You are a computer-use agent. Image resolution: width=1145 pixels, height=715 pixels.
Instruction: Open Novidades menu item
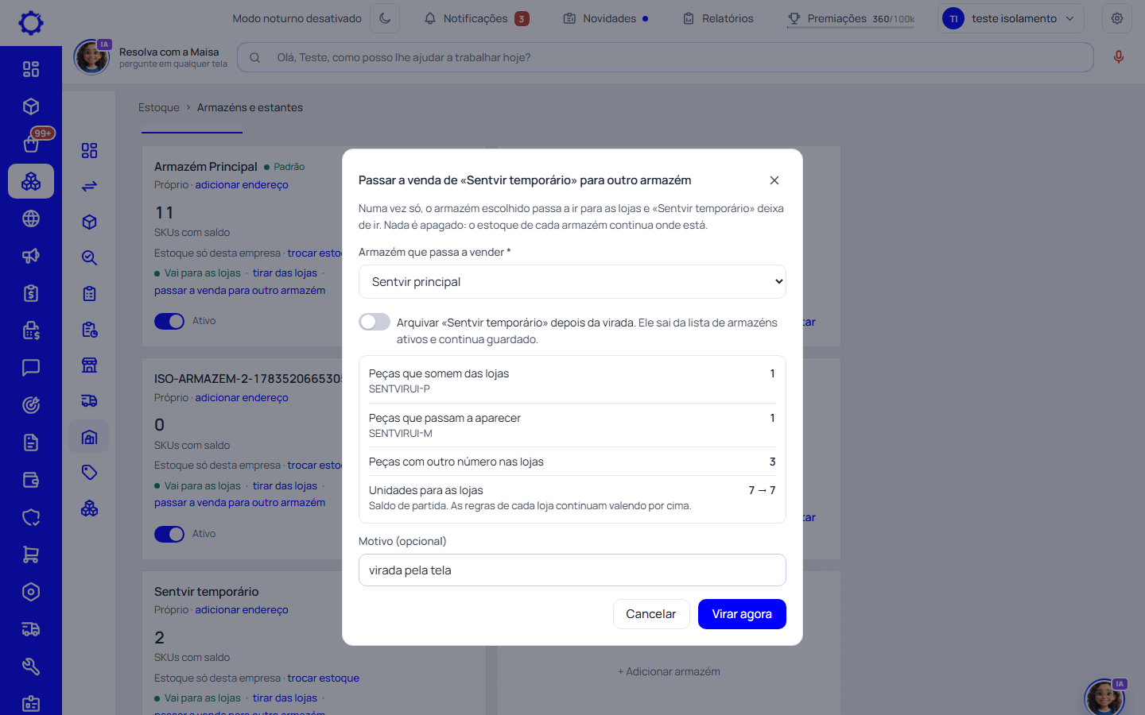click(605, 18)
